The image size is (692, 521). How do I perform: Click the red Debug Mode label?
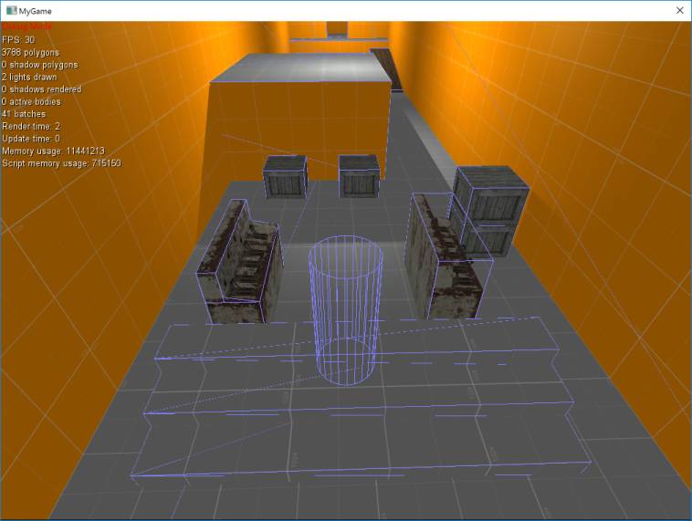(x=26, y=28)
